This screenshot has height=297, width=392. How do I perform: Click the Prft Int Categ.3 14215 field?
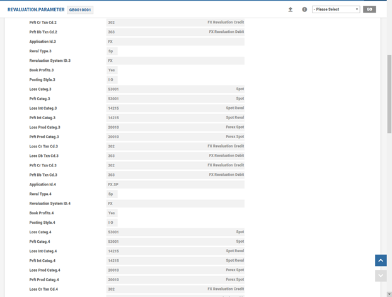[x=175, y=117]
